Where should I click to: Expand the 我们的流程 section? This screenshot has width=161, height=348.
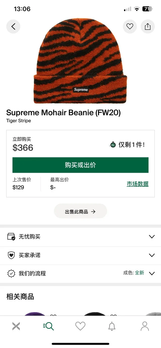80,273
